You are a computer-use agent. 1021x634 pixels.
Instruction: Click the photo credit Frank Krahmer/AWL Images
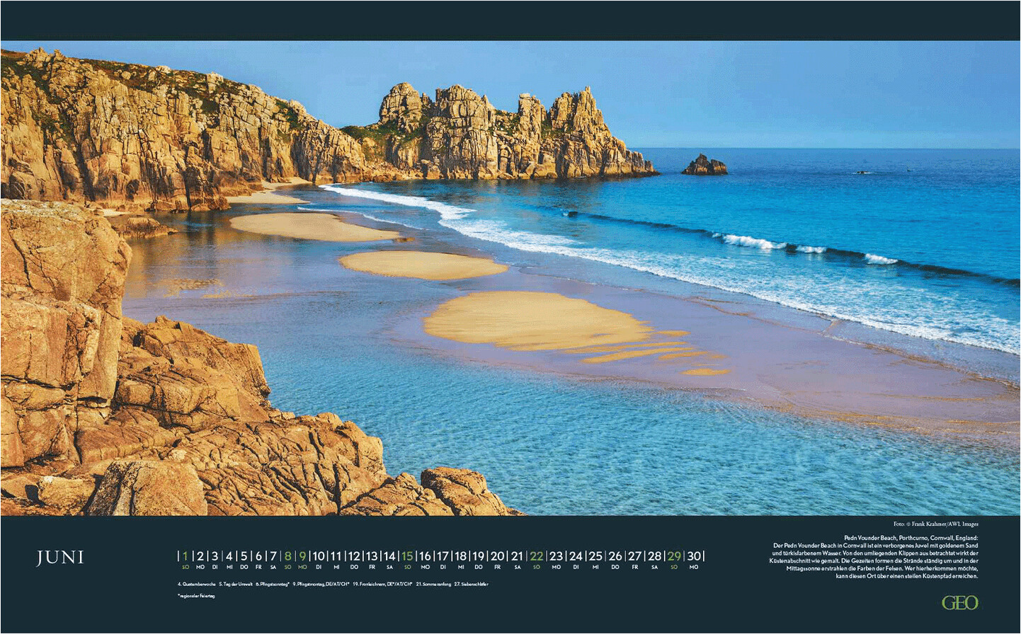tap(935, 524)
